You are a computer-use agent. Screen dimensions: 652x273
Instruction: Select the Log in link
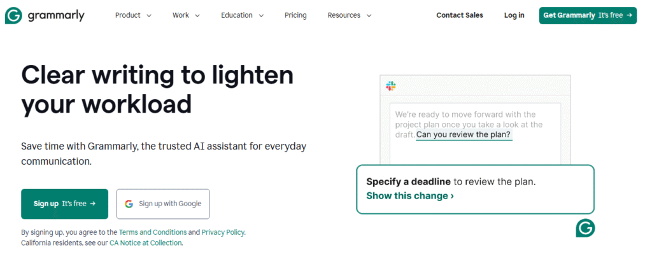[x=514, y=15]
